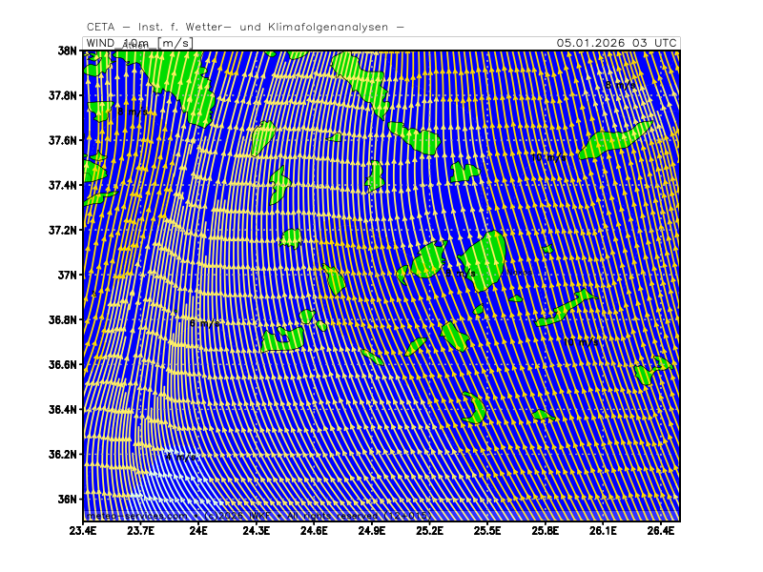Click the Milos island near 24.5E, 36.7N
Screen dimensions: 763x572
[283, 338]
